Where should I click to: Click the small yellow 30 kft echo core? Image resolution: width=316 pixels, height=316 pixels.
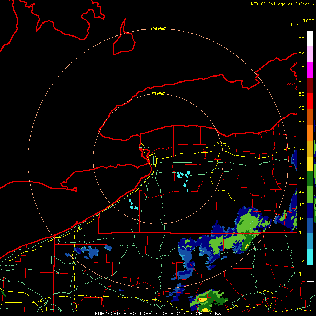[x=247, y=246]
